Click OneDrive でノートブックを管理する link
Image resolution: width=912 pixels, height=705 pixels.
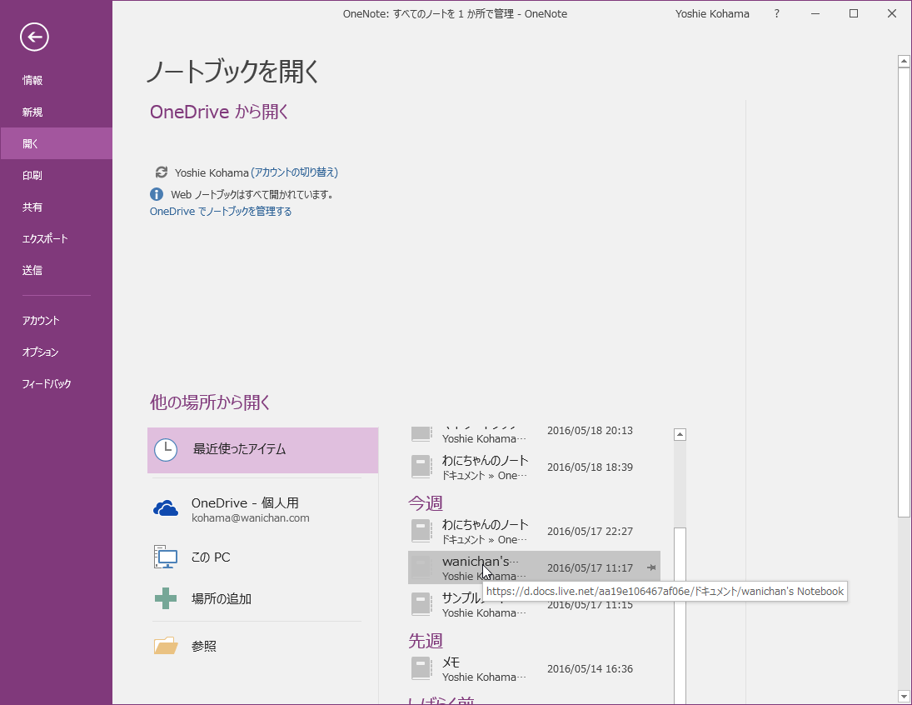click(221, 212)
